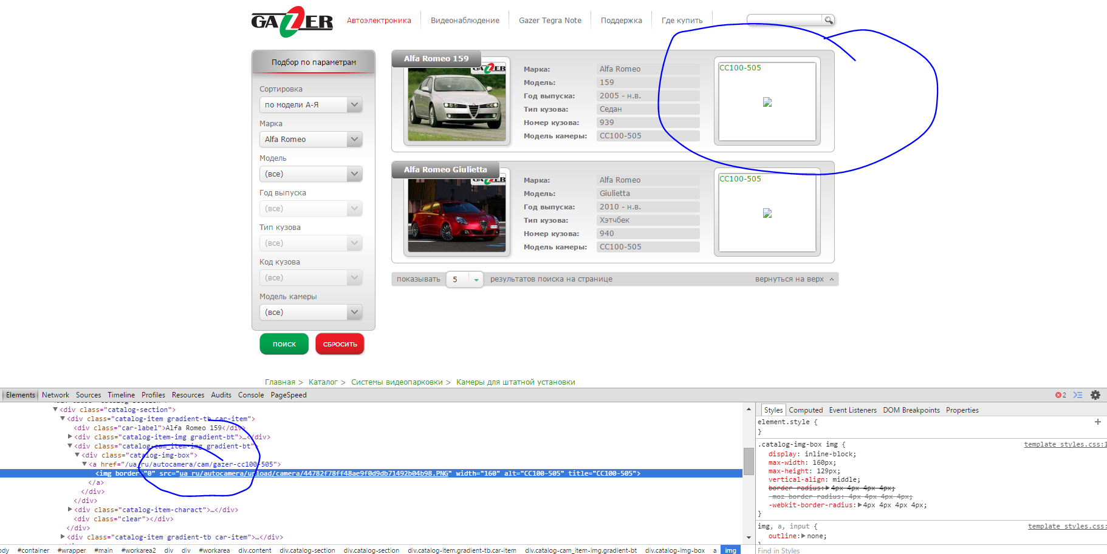Select the div.catalog-img-box breadcrumb

pos(675,550)
